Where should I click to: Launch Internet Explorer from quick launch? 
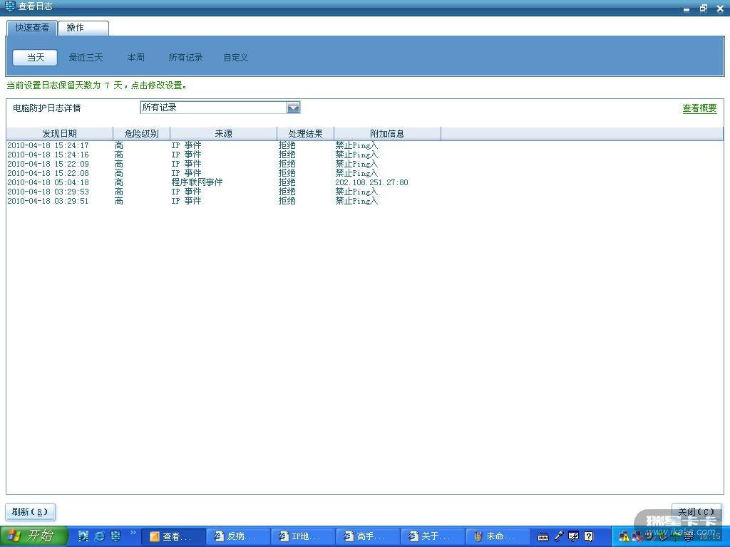(x=100, y=536)
